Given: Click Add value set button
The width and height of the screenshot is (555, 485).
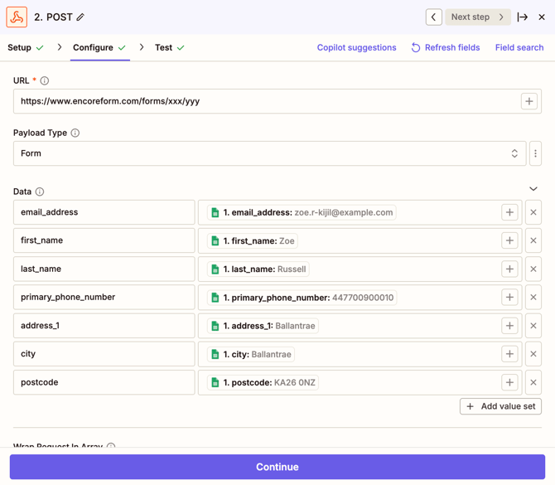Looking at the screenshot, I should point(500,406).
